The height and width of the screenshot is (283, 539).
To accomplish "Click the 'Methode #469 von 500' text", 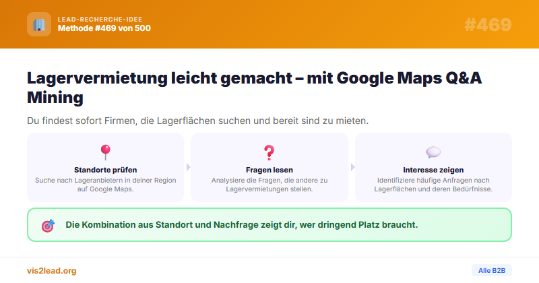I will pyautogui.click(x=104, y=28).
